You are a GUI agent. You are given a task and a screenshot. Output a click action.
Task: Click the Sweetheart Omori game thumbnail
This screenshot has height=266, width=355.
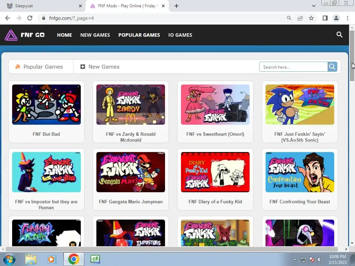coord(215,105)
